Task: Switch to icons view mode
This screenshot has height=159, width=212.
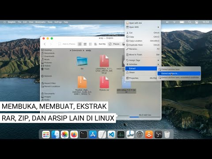Action: [80, 44]
